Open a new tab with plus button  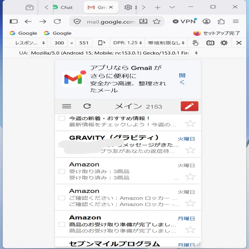[157, 7]
